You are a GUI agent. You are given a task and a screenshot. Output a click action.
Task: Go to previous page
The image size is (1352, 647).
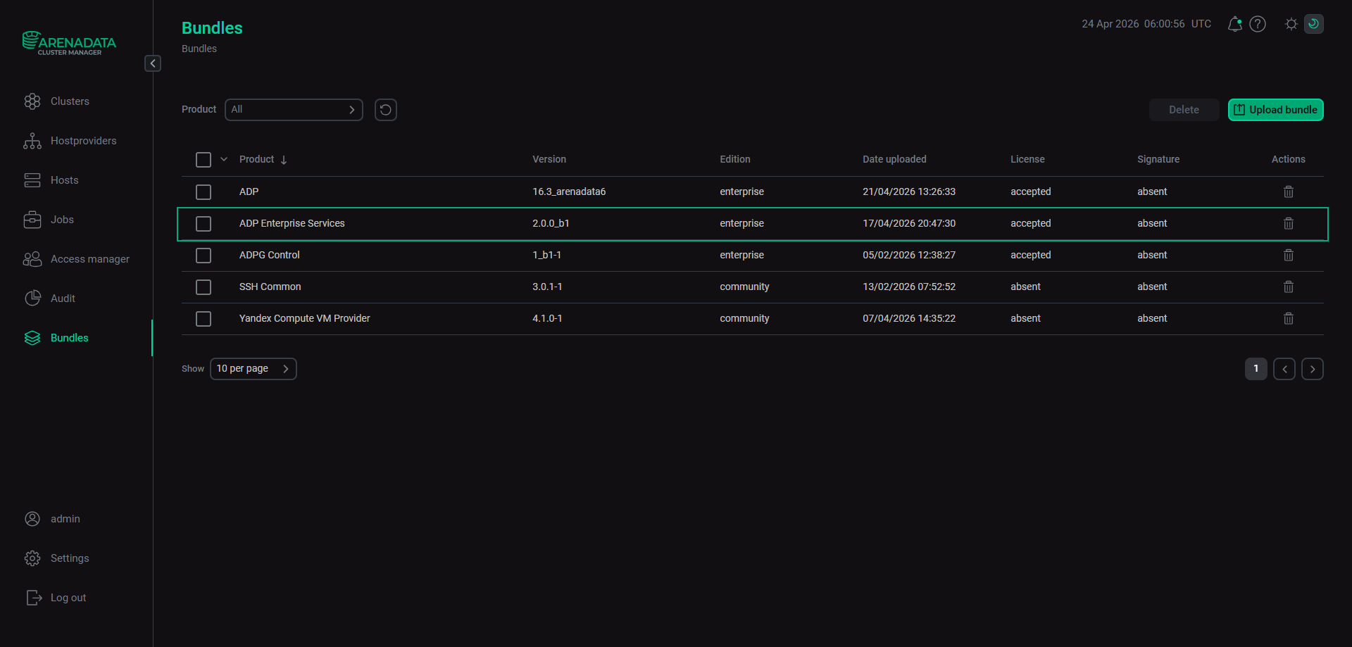(x=1284, y=369)
